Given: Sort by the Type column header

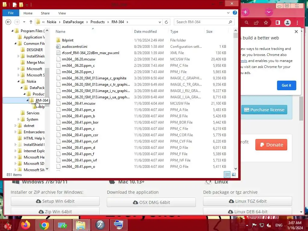Looking at the screenshot, I should coord(174,31).
